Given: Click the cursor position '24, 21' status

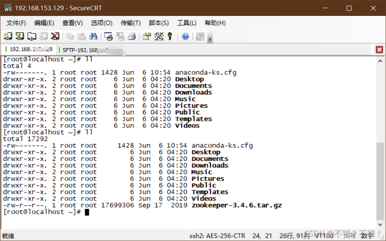Looking at the screenshot, I should [262, 236].
